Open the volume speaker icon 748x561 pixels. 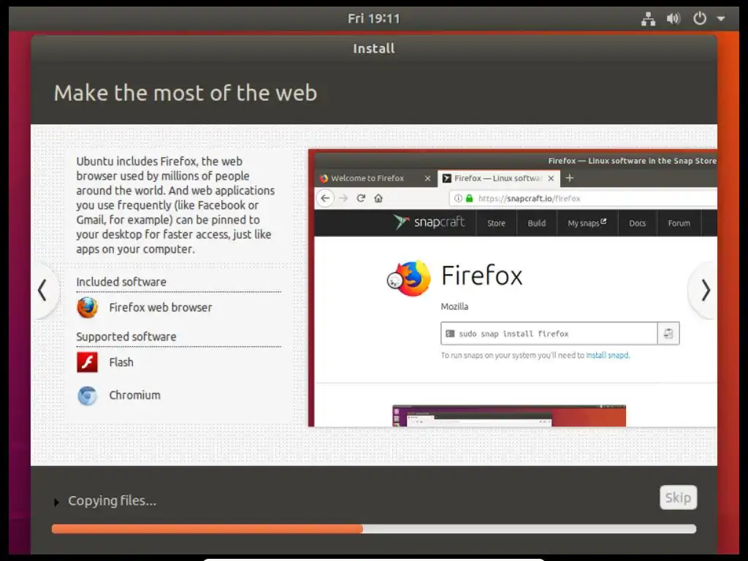click(x=673, y=19)
